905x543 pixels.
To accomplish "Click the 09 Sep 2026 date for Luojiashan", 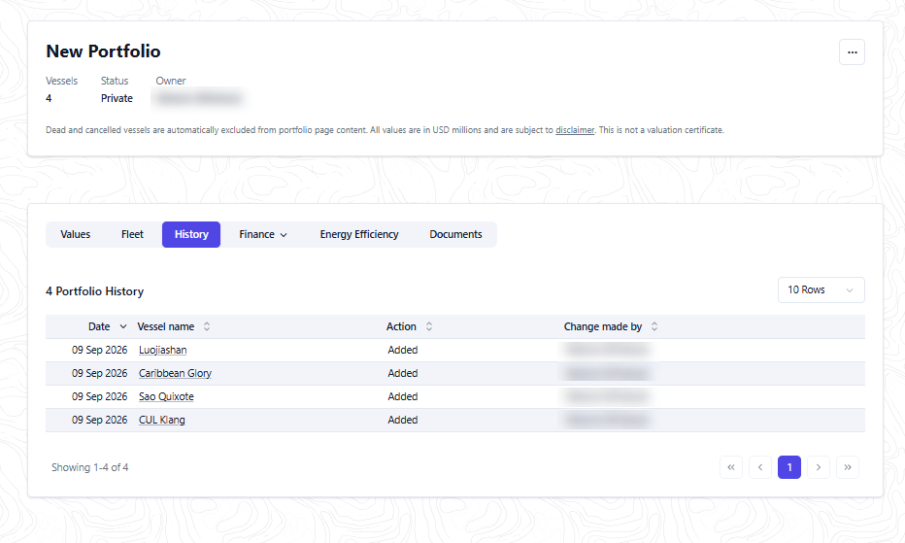I will tap(99, 350).
